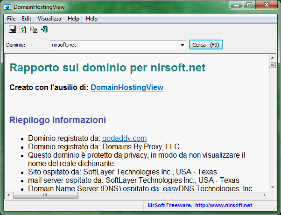Image resolution: width=281 pixels, height=215 pixels.
Task: Click the "mail server ospitato da" line
Action: tap(133, 180)
